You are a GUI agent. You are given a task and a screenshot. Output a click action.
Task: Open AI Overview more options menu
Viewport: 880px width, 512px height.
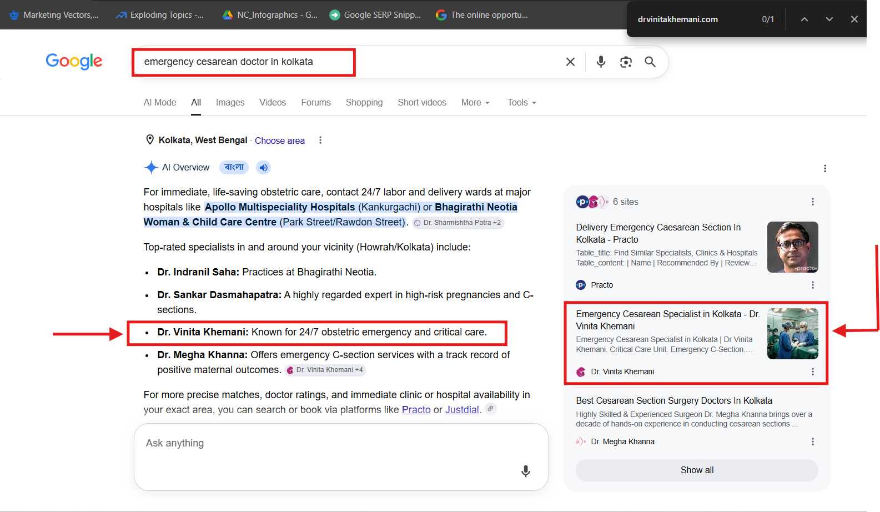[825, 168]
